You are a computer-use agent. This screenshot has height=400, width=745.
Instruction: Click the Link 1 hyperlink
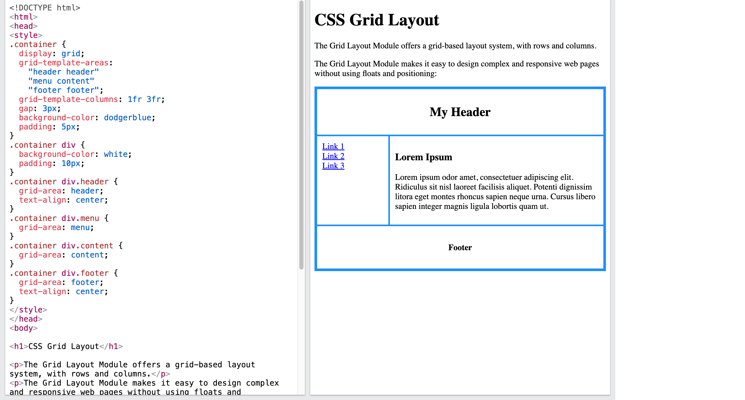click(333, 146)
